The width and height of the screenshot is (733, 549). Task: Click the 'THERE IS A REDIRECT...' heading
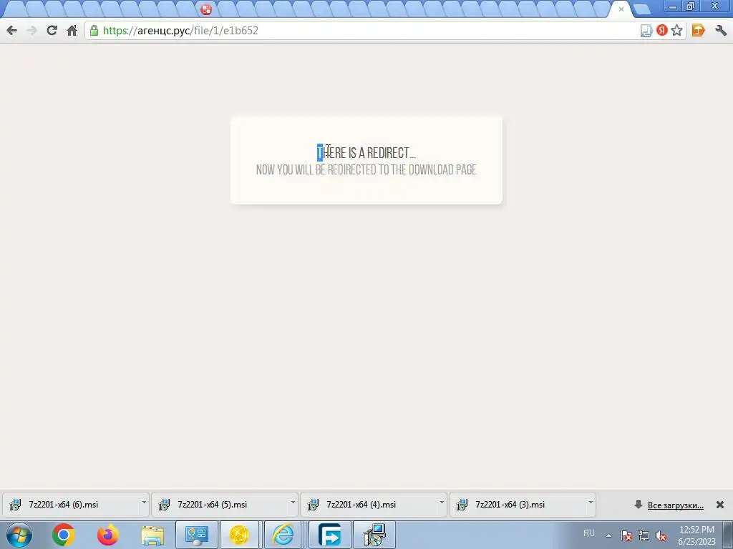pyautogui.click(x=366, y=153)
